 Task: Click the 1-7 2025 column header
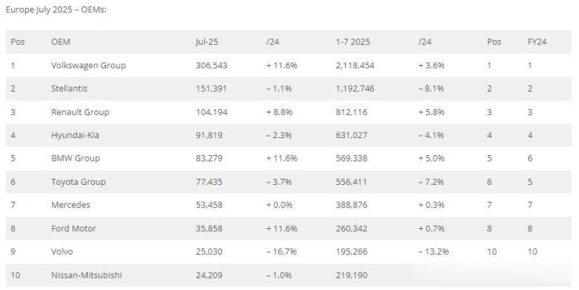point(353,42)
